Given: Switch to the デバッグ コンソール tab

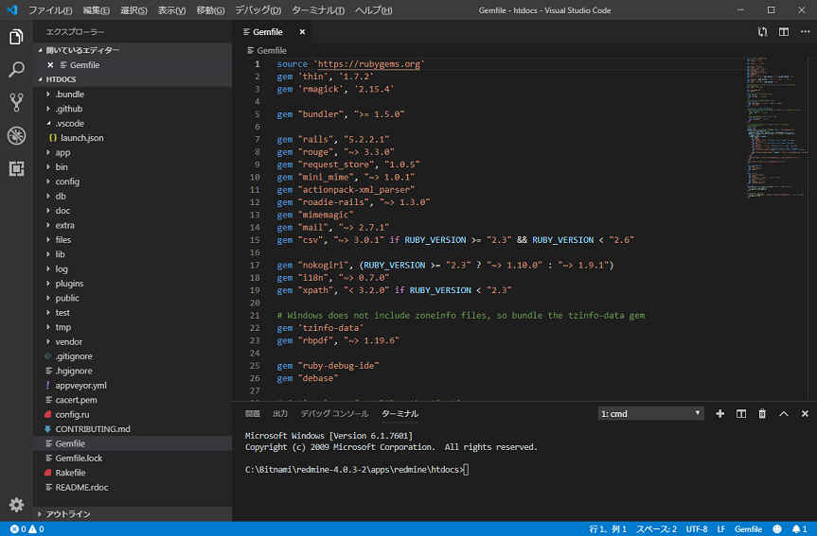Looking at the screenshot, I should (x=334, y=414).
